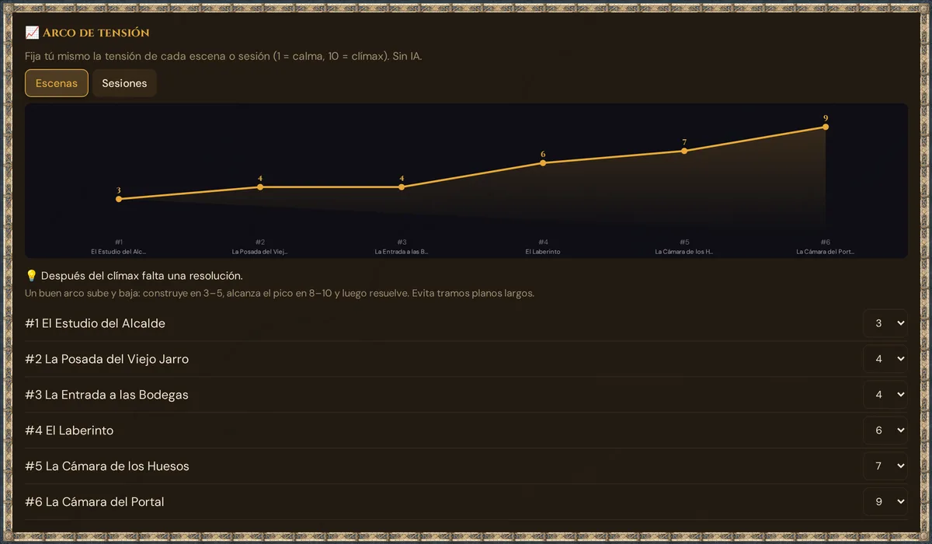This screenshot has height=544, width=932.
Task: Click the chart point for scene #3 La Entrada
Action: coord(402,187)
